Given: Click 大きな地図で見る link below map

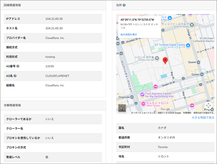Looking at the screenshot, I should point(203,118).
